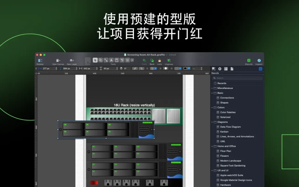Open the black stroke color dropdown
Viewport: 299px width, 187px height.
(x=187, y=69)
